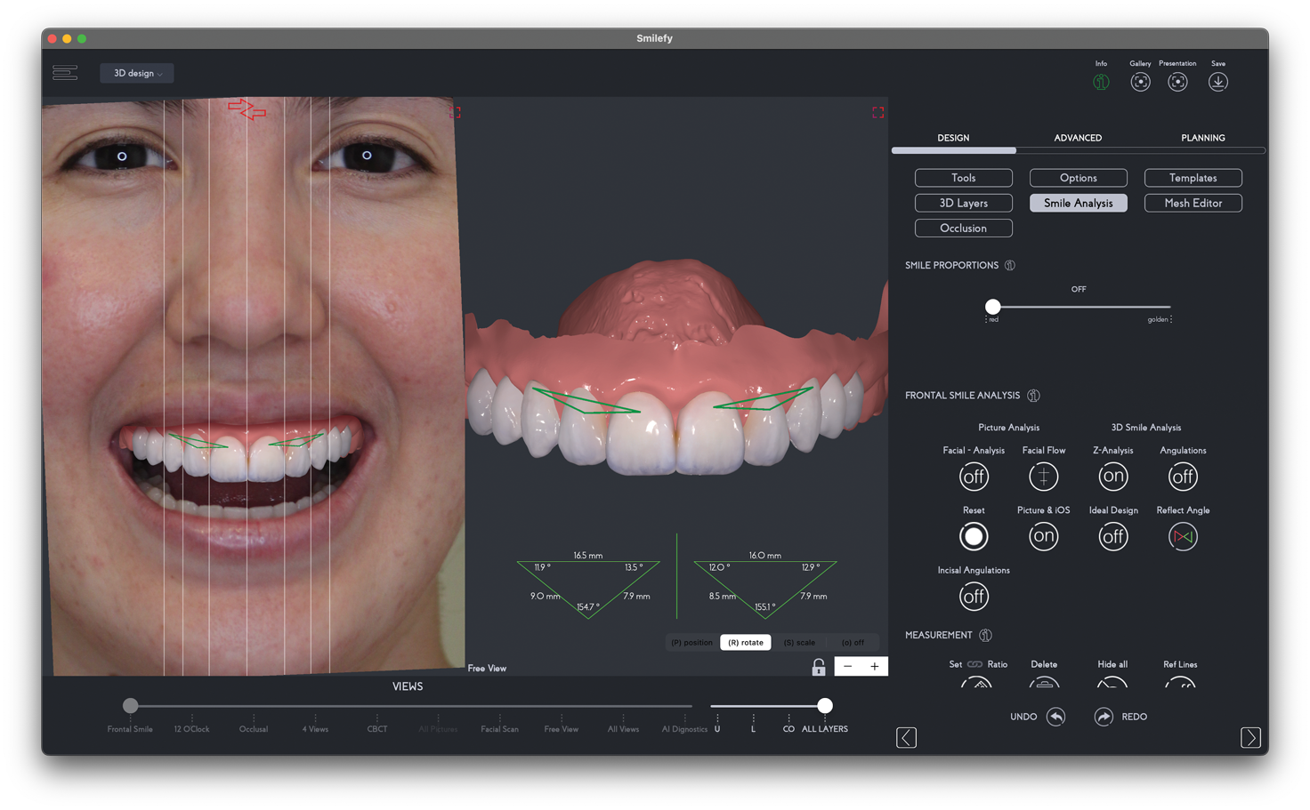Screen dimensions: 1310x810
Task: Click the UNDO button
Action: [1036, 717]
